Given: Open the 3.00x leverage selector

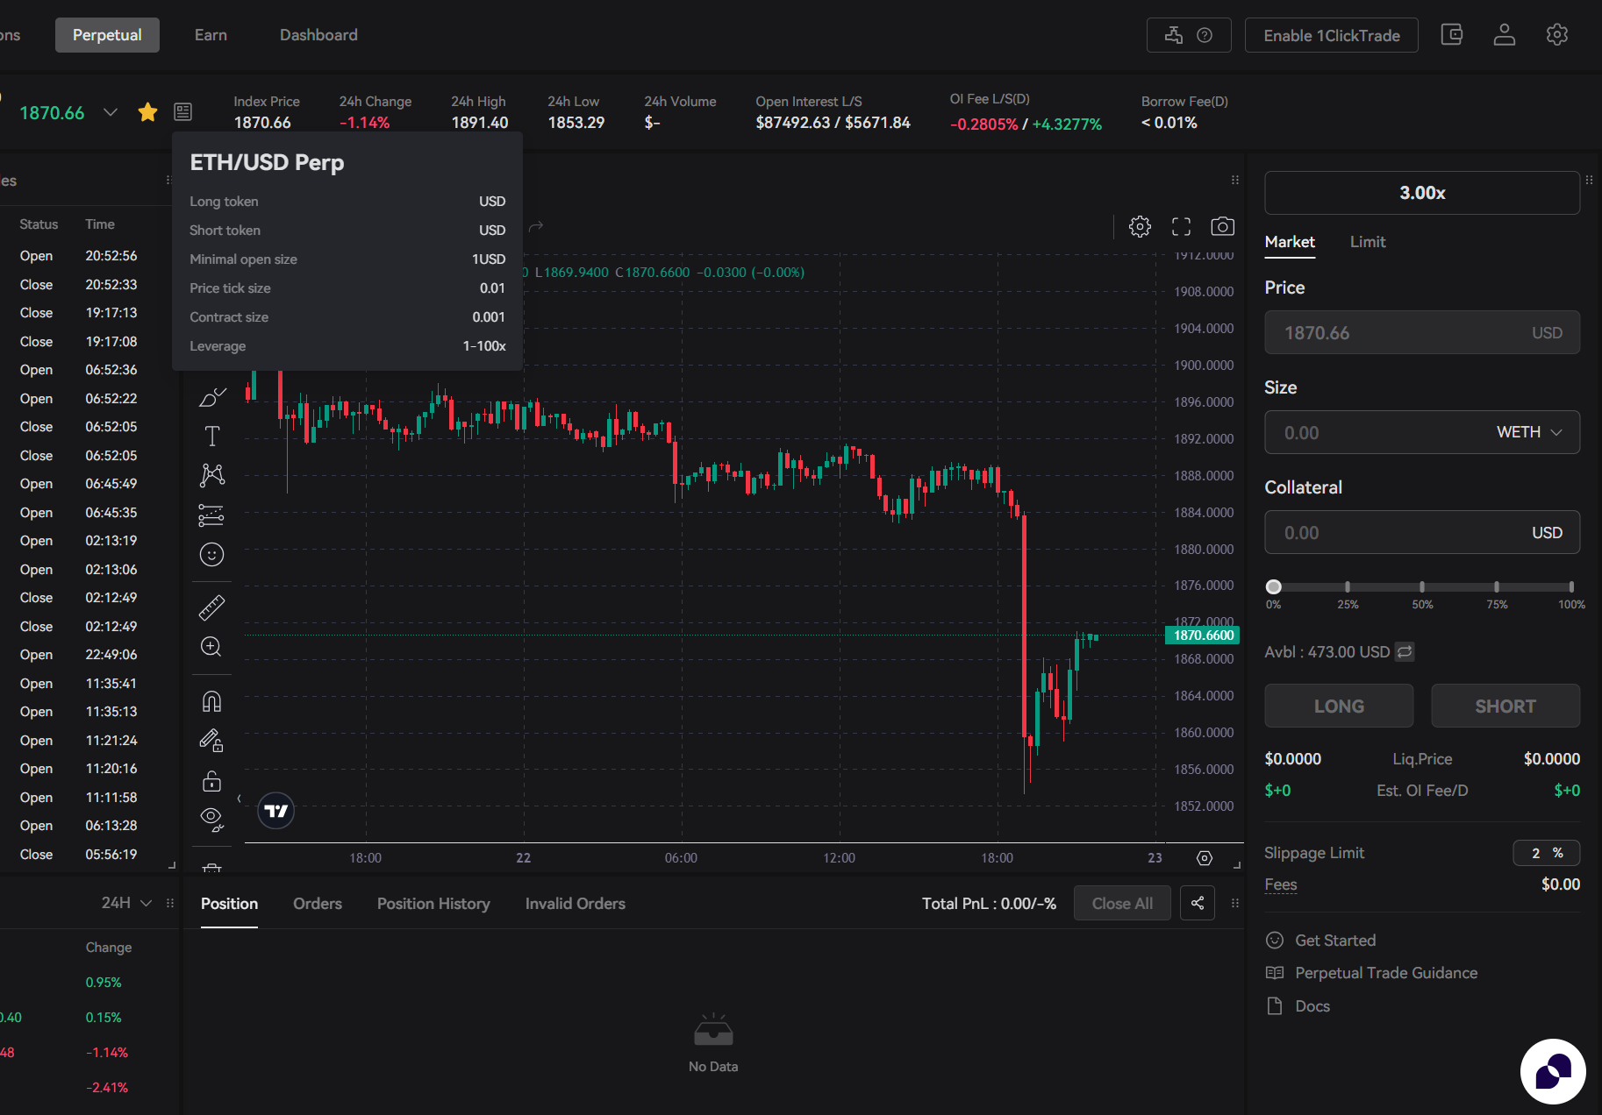Looking at the screenshot, I should [1422, 193].
